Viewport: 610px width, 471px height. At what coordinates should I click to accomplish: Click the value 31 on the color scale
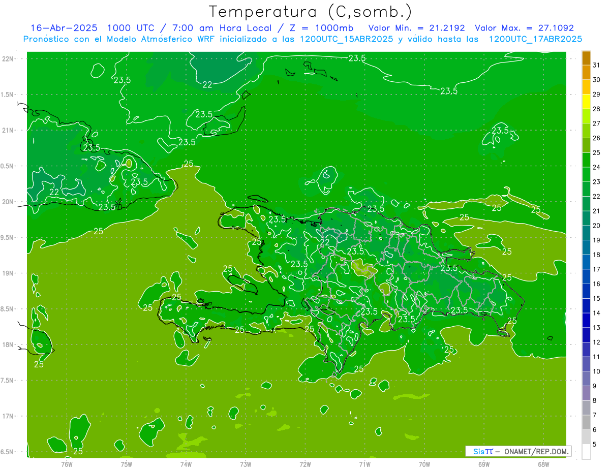coord(597,65)
